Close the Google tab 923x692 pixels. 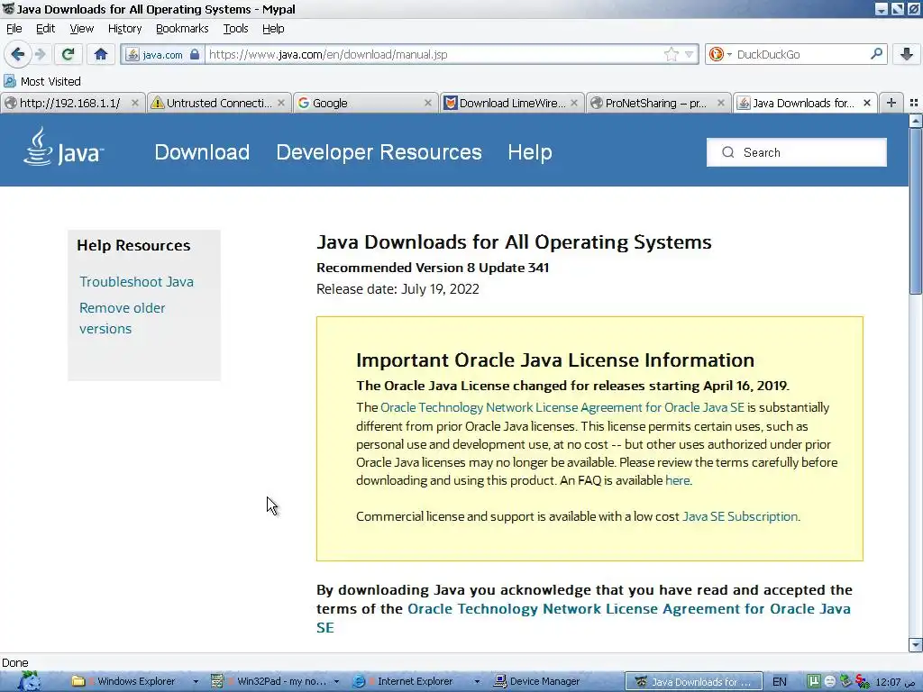(428, 103)
